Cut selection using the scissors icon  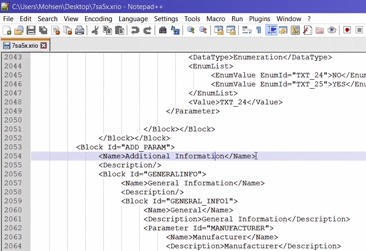tap(95, 30)
